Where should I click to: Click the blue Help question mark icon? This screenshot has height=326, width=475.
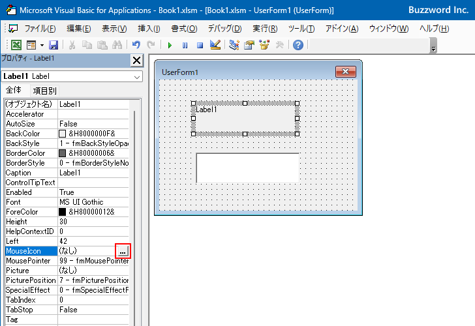click(x=298, y=45)
